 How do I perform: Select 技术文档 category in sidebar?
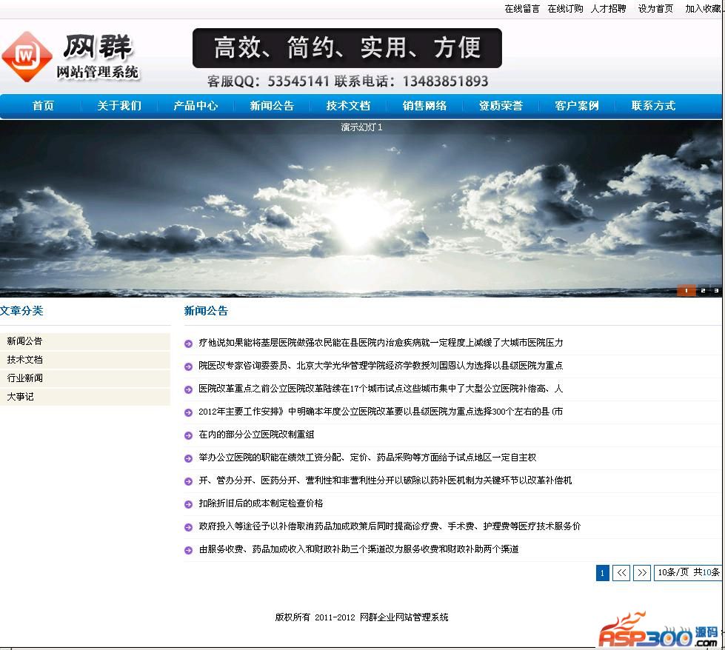point(85,360)
